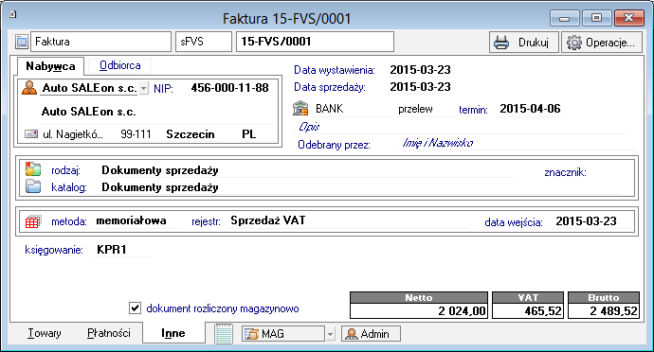Click the Admin user button
654x352 pixels.
coord(371,334)
